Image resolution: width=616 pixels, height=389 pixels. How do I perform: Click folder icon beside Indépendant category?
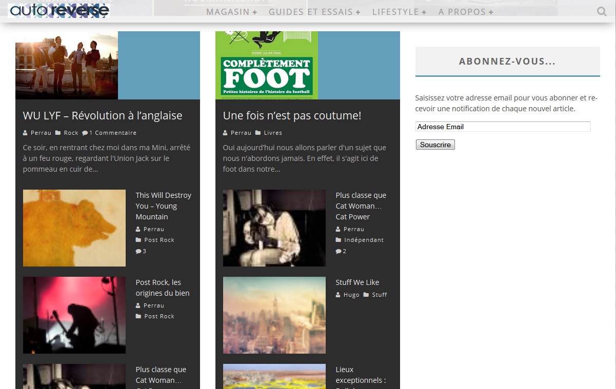[339, 240]
